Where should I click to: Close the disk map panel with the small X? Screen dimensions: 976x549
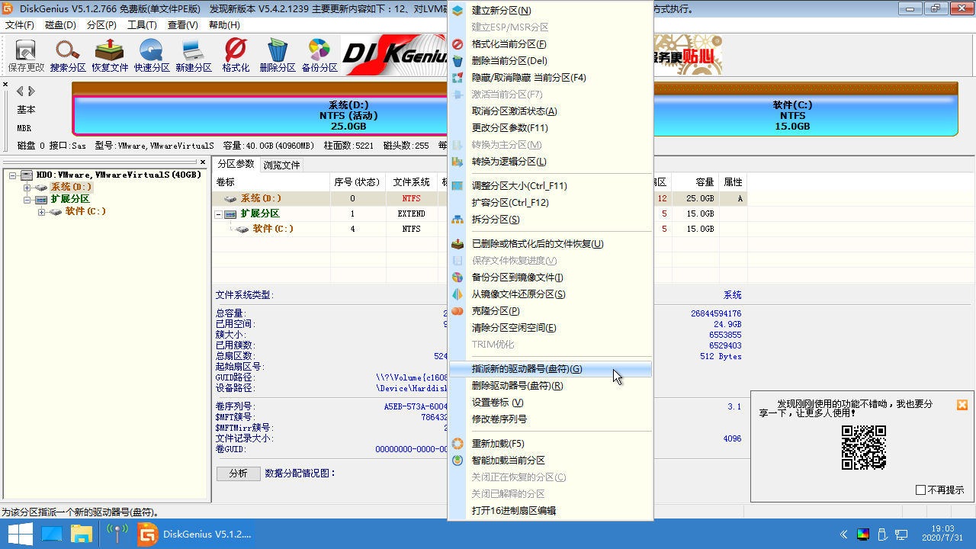click(5, 85)
